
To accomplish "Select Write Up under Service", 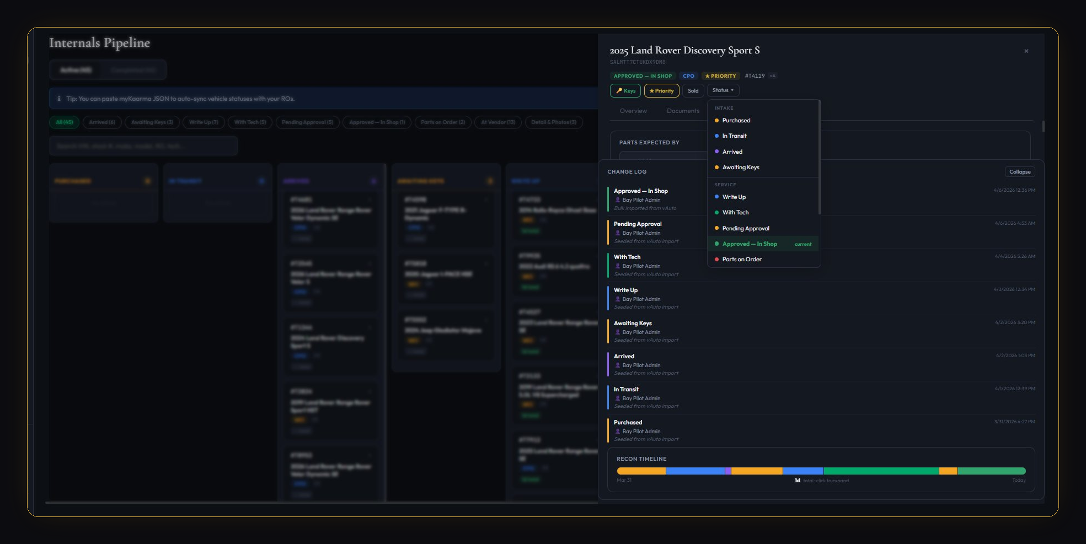I will [x=734, y=197].
